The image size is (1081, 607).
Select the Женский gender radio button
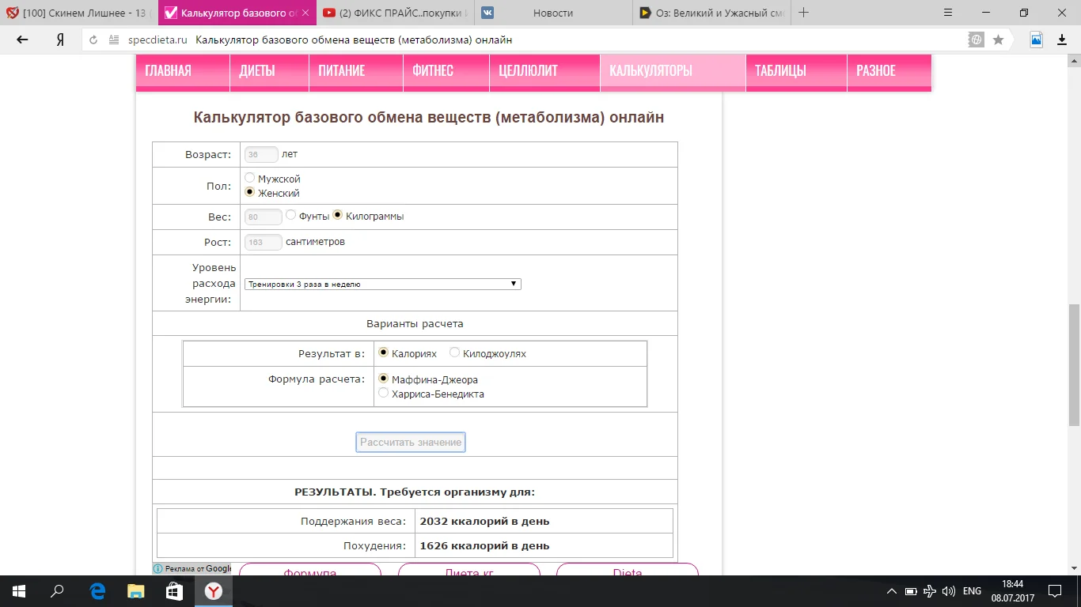point(250,193)
